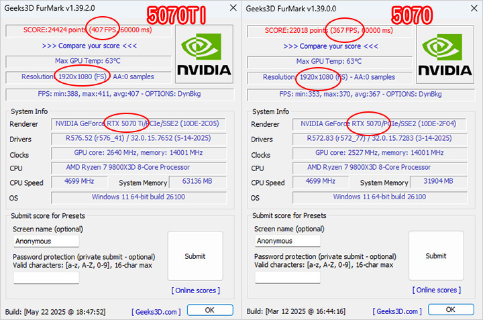Click the Resolution field in v1.39.0.0 window

[329, 77]
